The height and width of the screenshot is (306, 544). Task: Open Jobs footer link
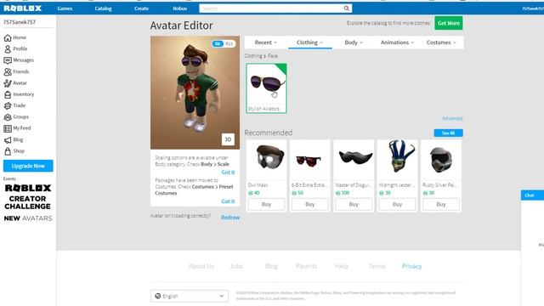[x=236, y=266]
